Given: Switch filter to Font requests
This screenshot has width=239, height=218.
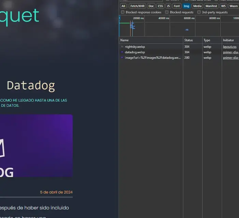Looking at the screenshot, I should (x=177, y=6).
